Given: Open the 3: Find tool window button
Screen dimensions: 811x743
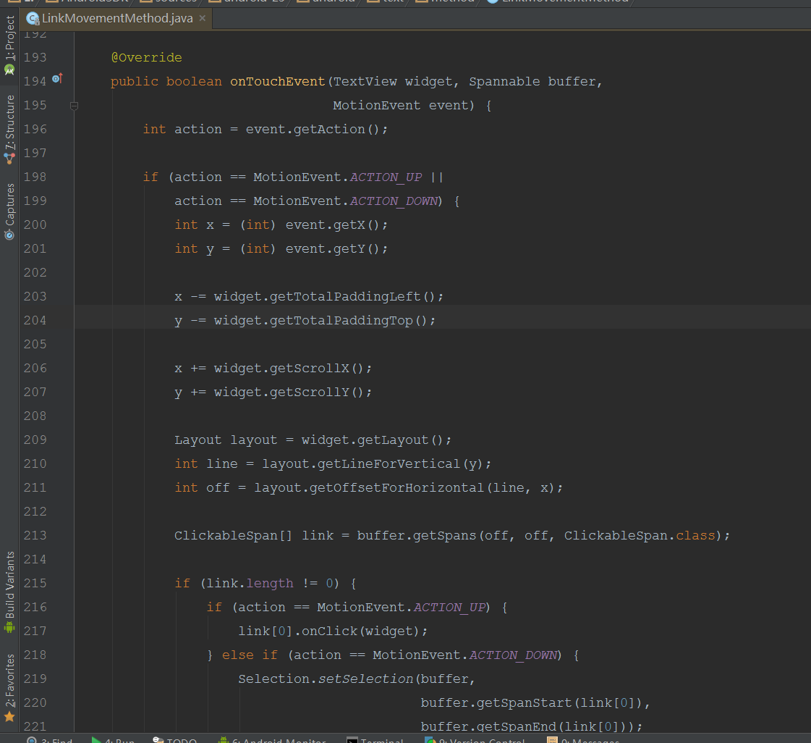Looking at the screenshot, I should coord(50,740).
